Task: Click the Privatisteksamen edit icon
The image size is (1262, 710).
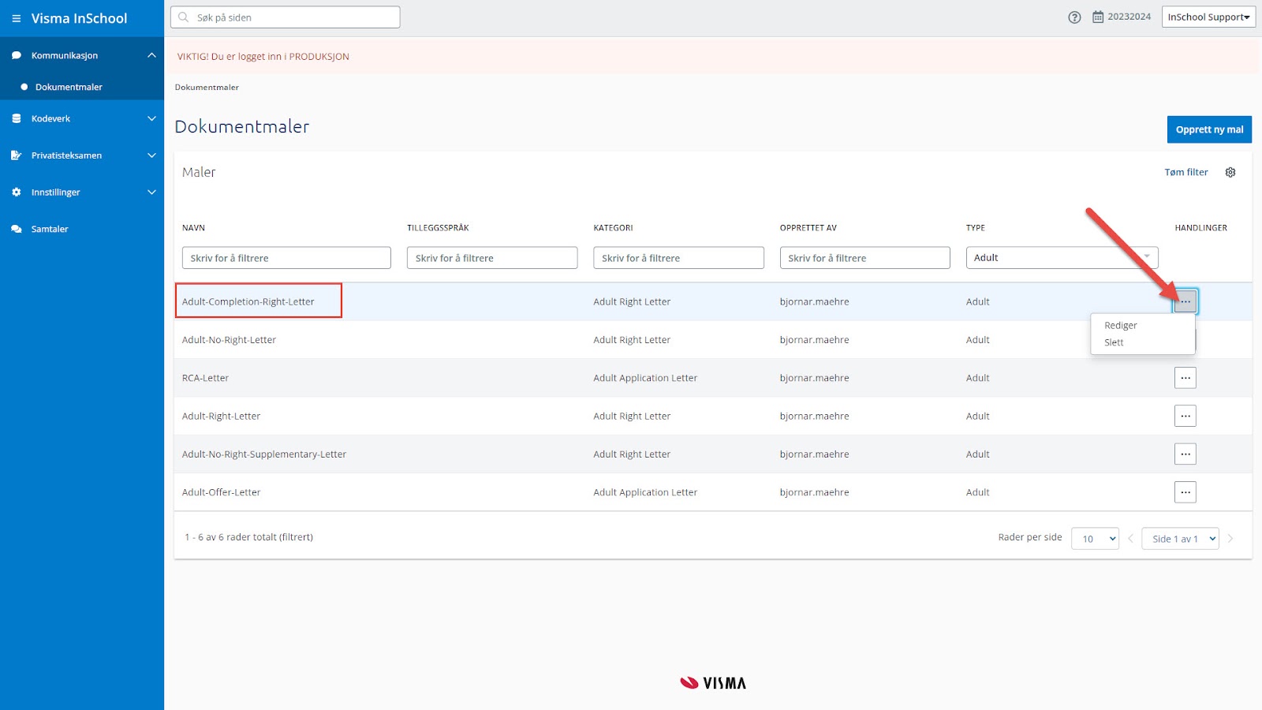Action: point(17,155)
